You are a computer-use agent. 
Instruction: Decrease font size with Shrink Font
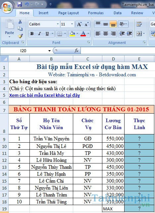pyautogui.click(x=86, y=24)
